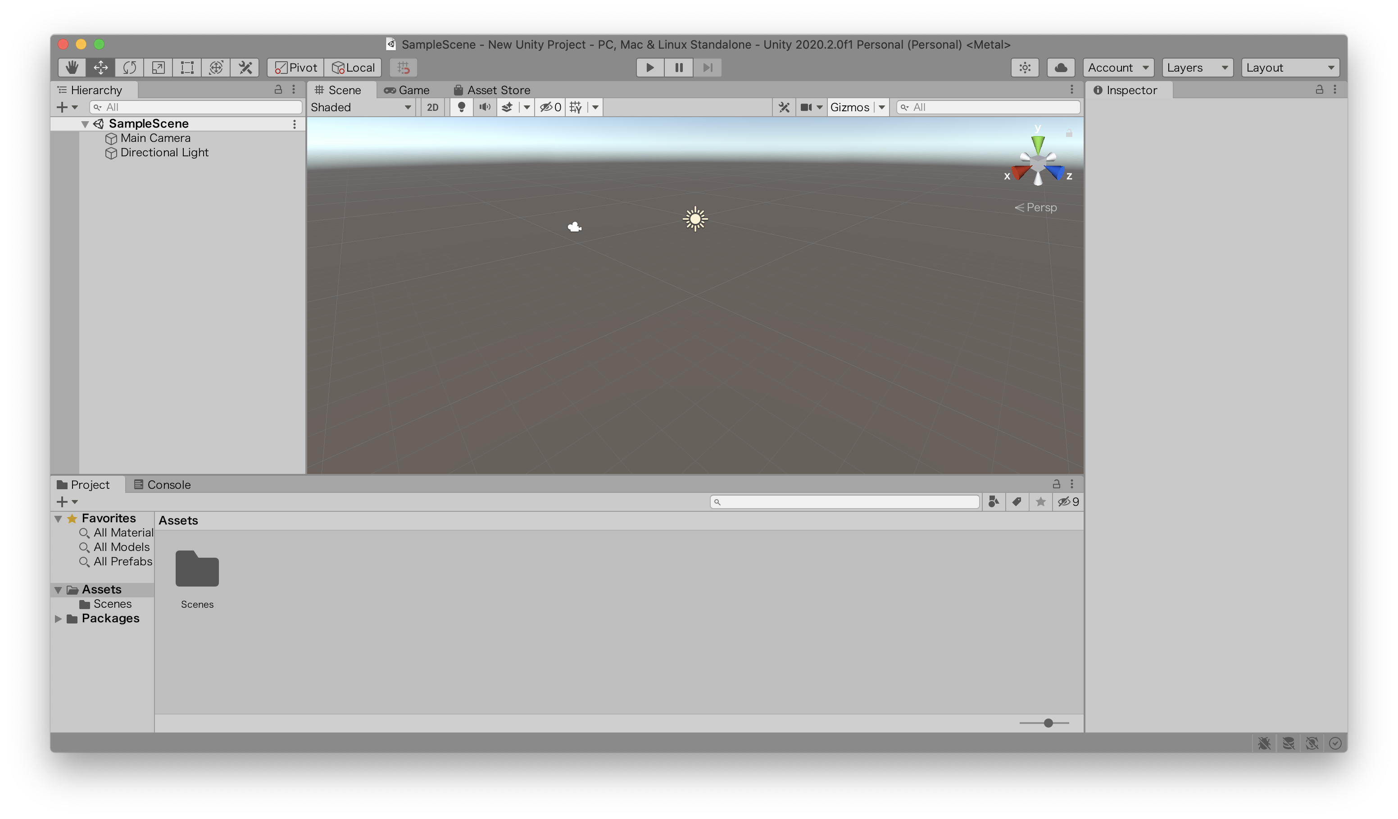Toggle Pivot handle position button
Viewport: 1398px width, 819px height.
coord(296,68)
